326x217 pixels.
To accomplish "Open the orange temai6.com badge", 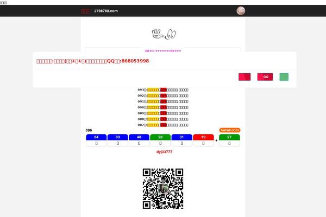I will 230,130.
